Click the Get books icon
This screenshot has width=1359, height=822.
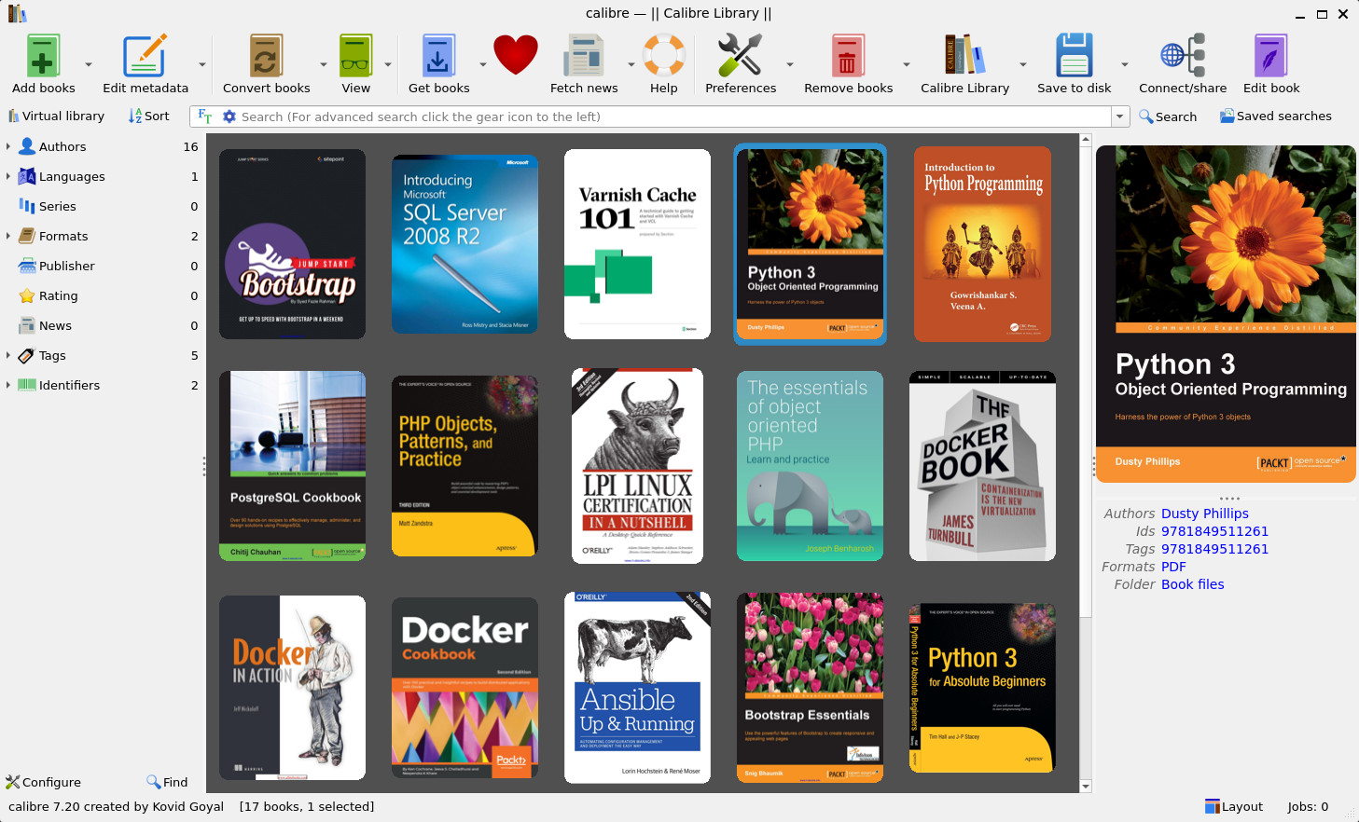(x=438, y=56)
